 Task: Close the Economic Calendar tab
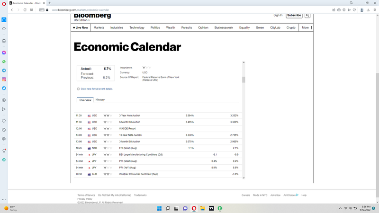[x=44, y=3]
